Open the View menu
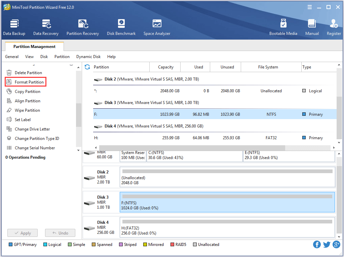This screenshot has height=257, width=344. pos(29,57)
